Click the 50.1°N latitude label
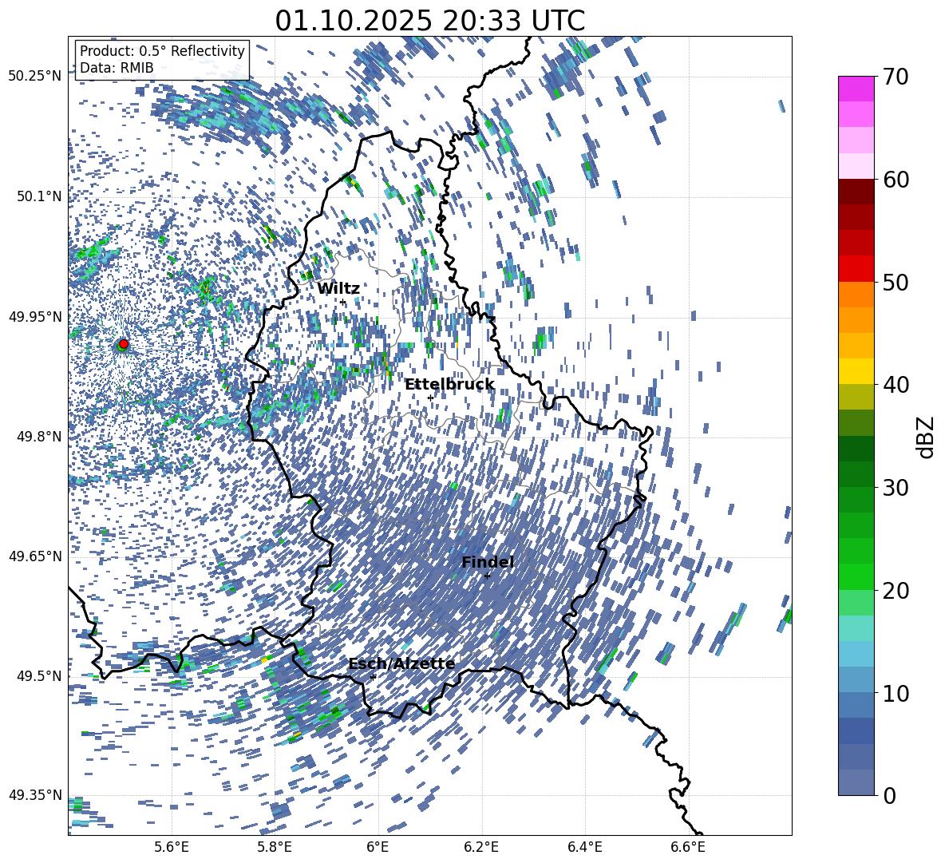The width and height of the screenshot is (945, 863). [38, 196]
